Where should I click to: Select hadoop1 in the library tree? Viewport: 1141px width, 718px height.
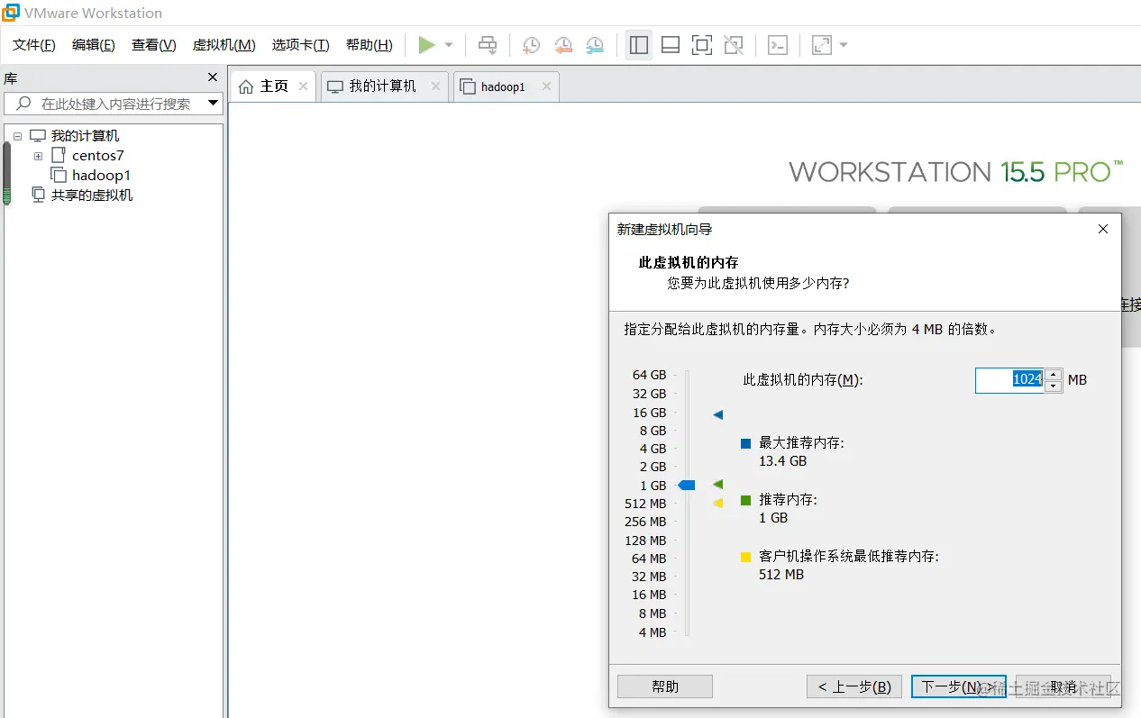point(101,176)
